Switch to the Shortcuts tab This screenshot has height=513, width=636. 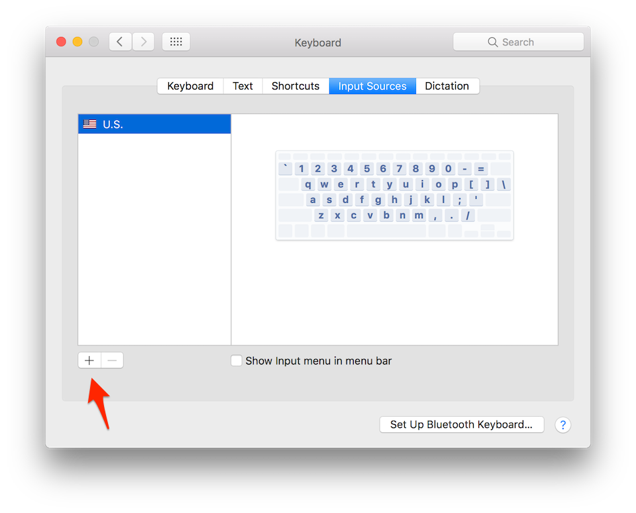click(x=295, y=85)
